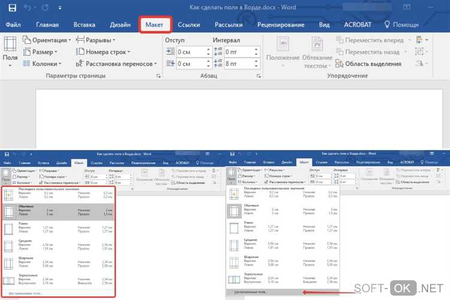Open Параметры страницы dialog launcher in top window
This screenshot has width=450, height=300.
[x=158, y=76]
